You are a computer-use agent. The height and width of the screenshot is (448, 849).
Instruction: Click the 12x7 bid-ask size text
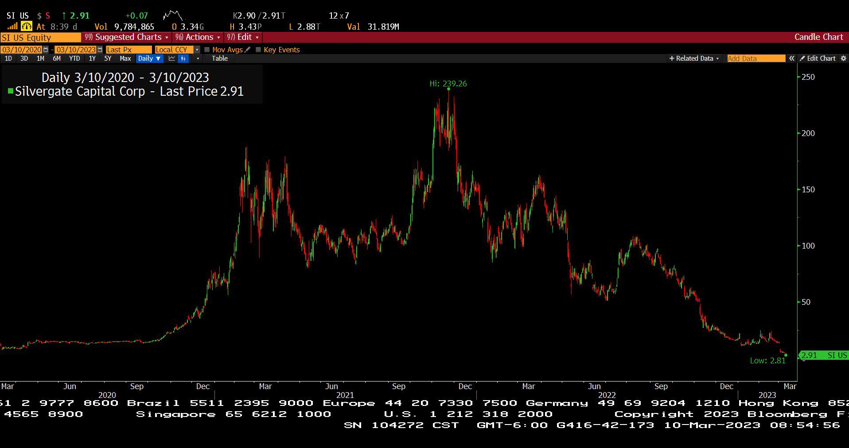coord(339,16)
